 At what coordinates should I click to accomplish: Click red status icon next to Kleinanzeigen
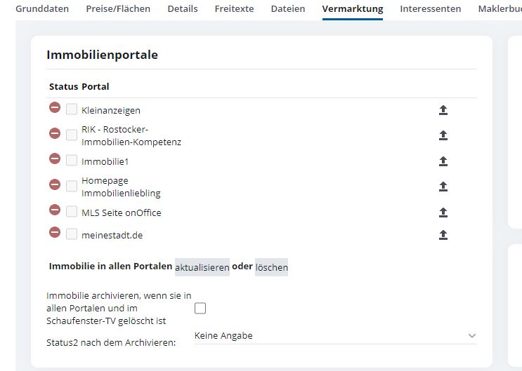click(x=55, y=108)
